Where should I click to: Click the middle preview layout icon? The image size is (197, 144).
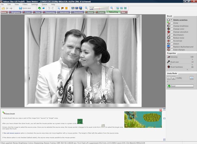(121, 8)
